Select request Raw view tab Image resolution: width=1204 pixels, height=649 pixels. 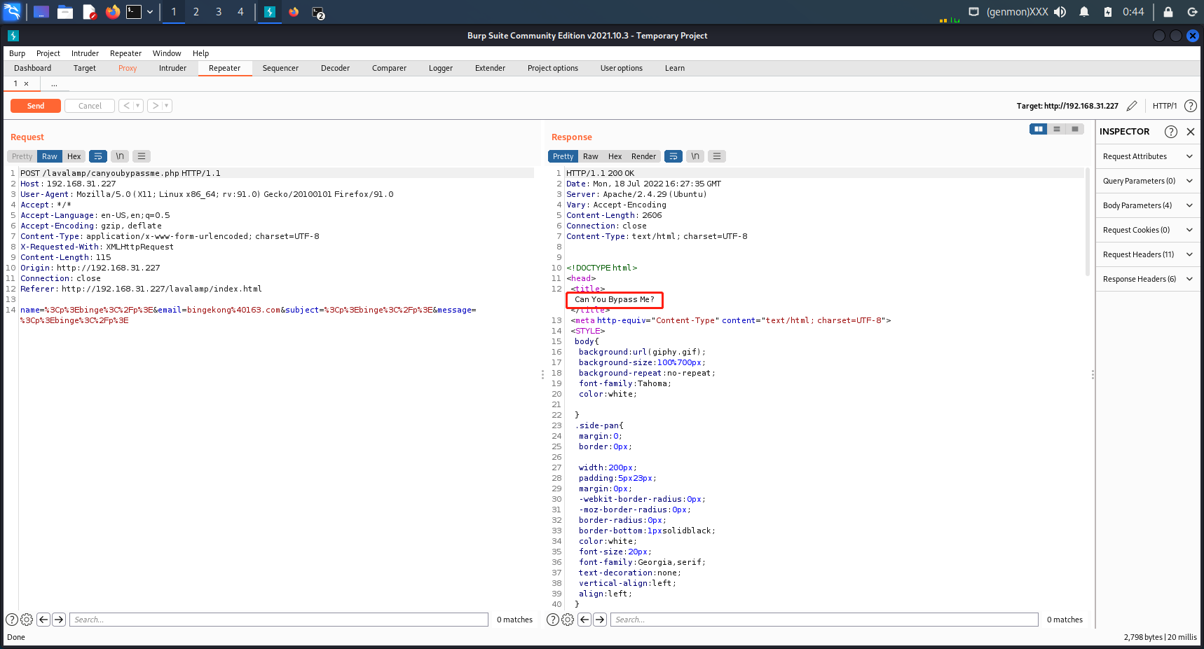click(x=50, y=156)
